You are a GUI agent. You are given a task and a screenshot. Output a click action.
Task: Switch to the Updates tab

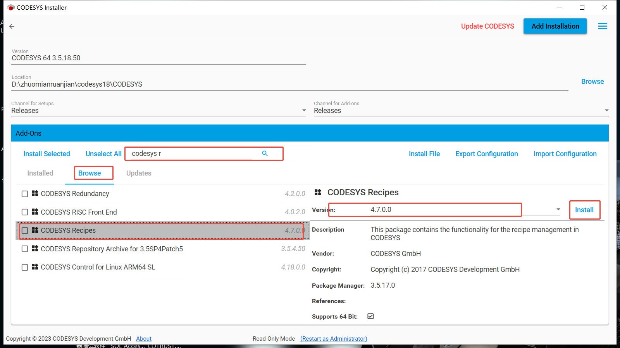(139, 173)
